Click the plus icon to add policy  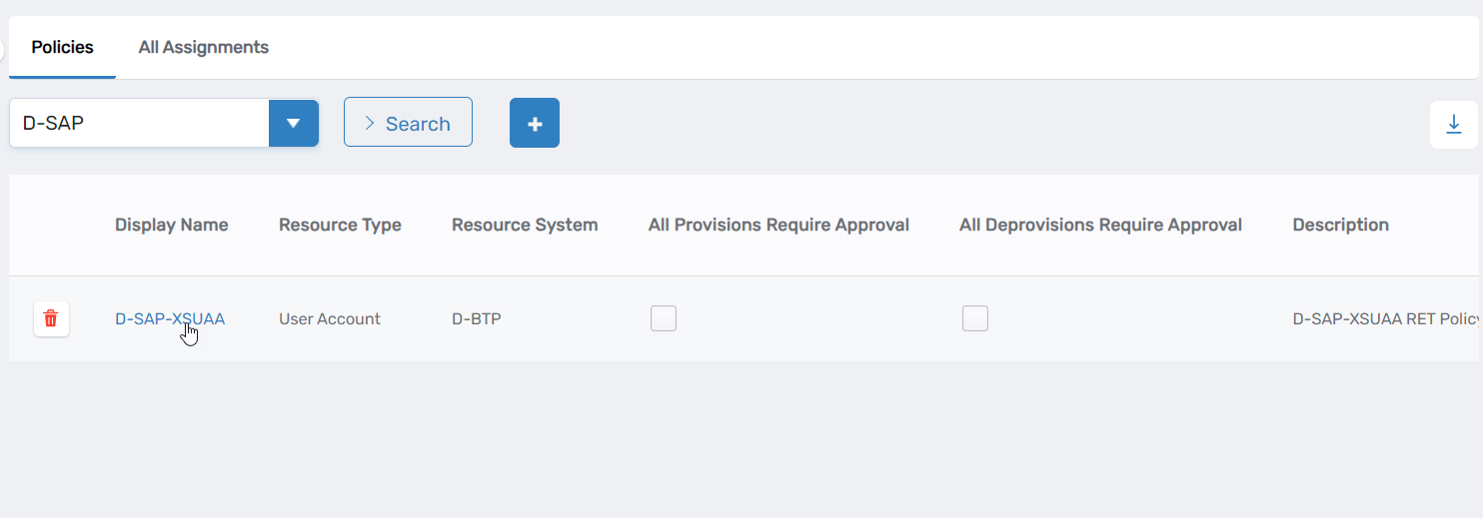click(x=535, y=123)
